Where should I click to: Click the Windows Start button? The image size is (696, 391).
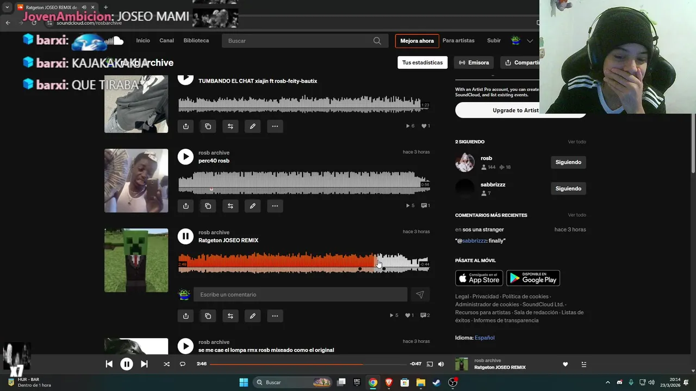[x=244, y=382]
